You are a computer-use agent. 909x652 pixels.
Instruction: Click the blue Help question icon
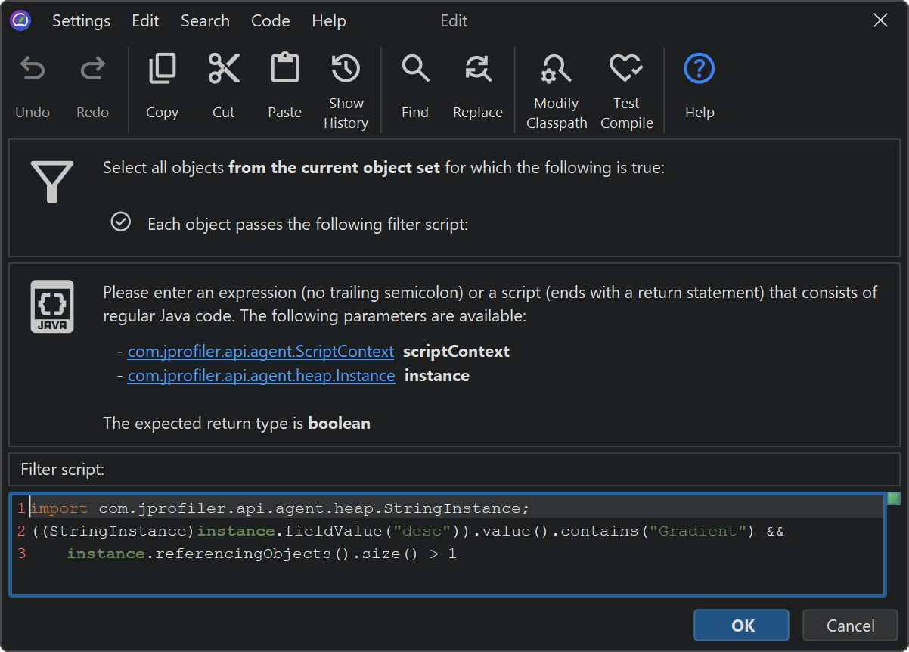click(700, 70)
